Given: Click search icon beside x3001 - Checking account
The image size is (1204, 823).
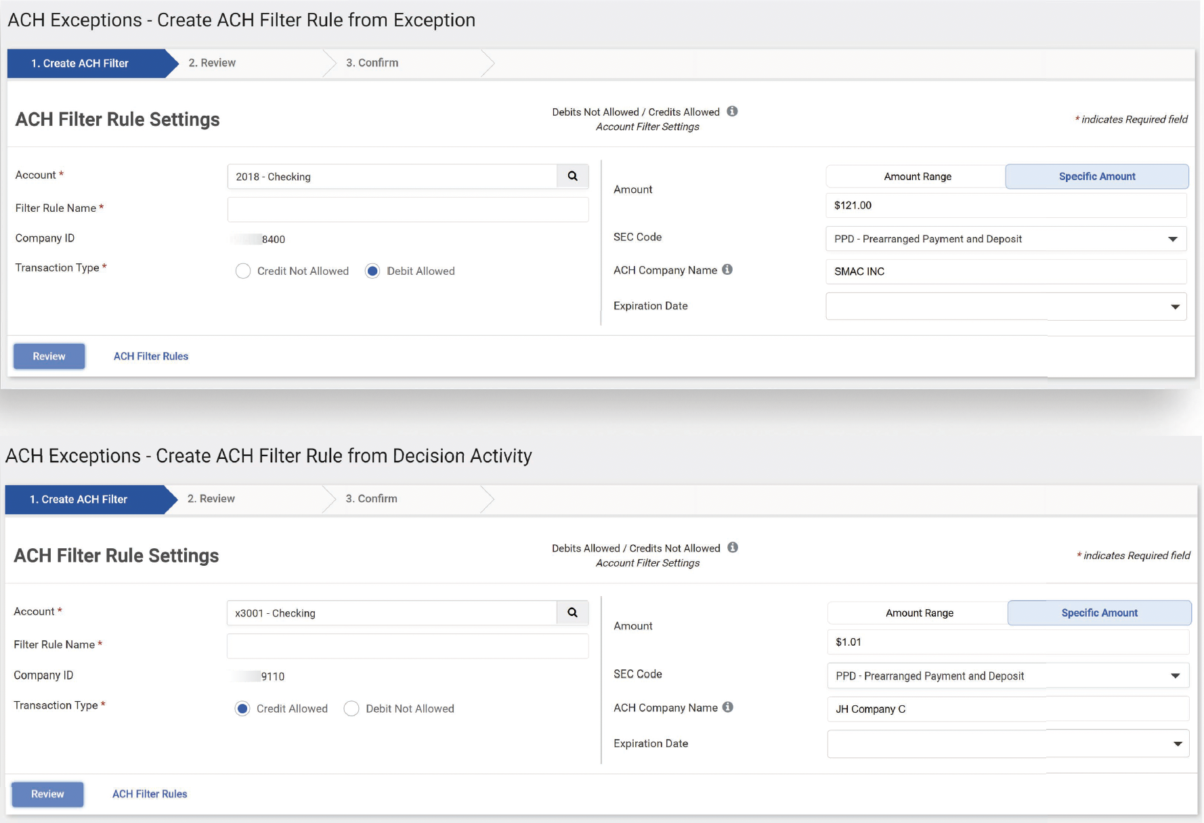Looking at the screenshot, I should pos(572,613).
